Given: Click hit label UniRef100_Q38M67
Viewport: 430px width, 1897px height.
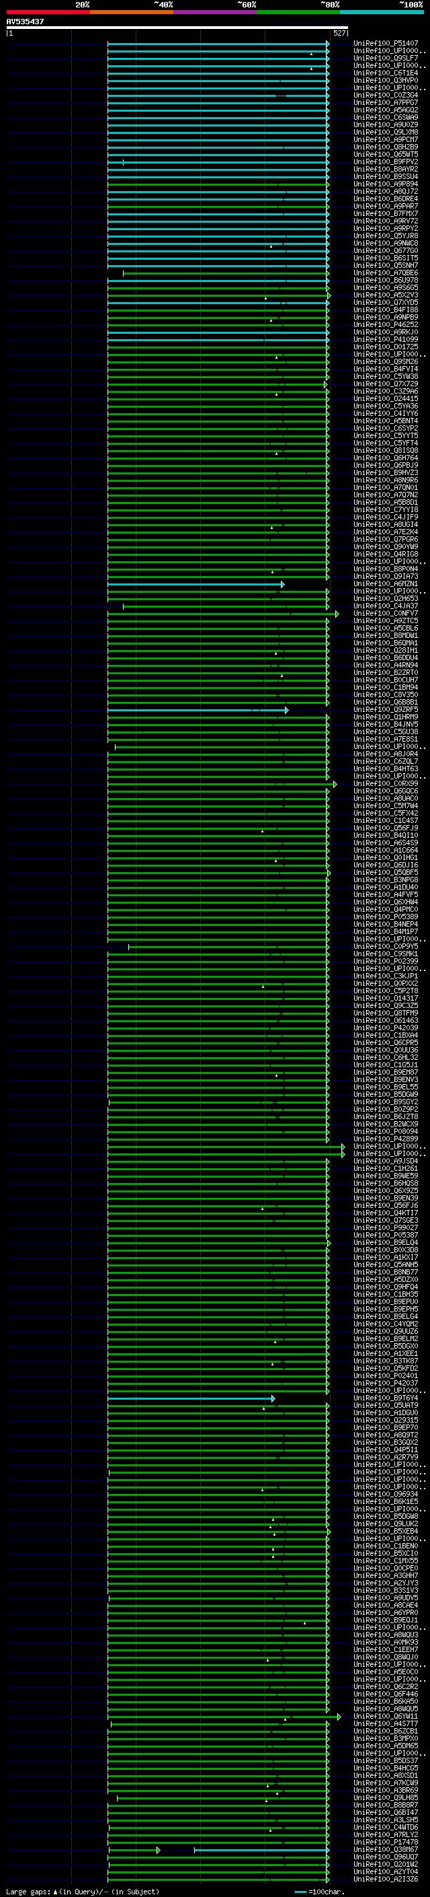Looking at the screenshot, I should 386,1850.
